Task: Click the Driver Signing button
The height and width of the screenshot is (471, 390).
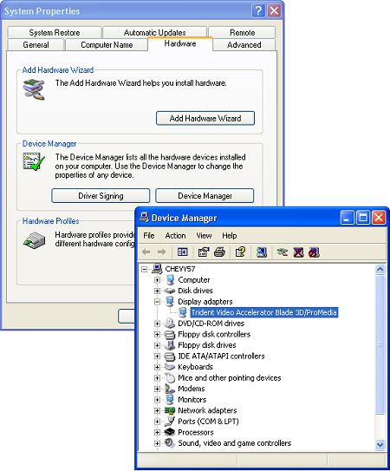Action: click(101, 195)
